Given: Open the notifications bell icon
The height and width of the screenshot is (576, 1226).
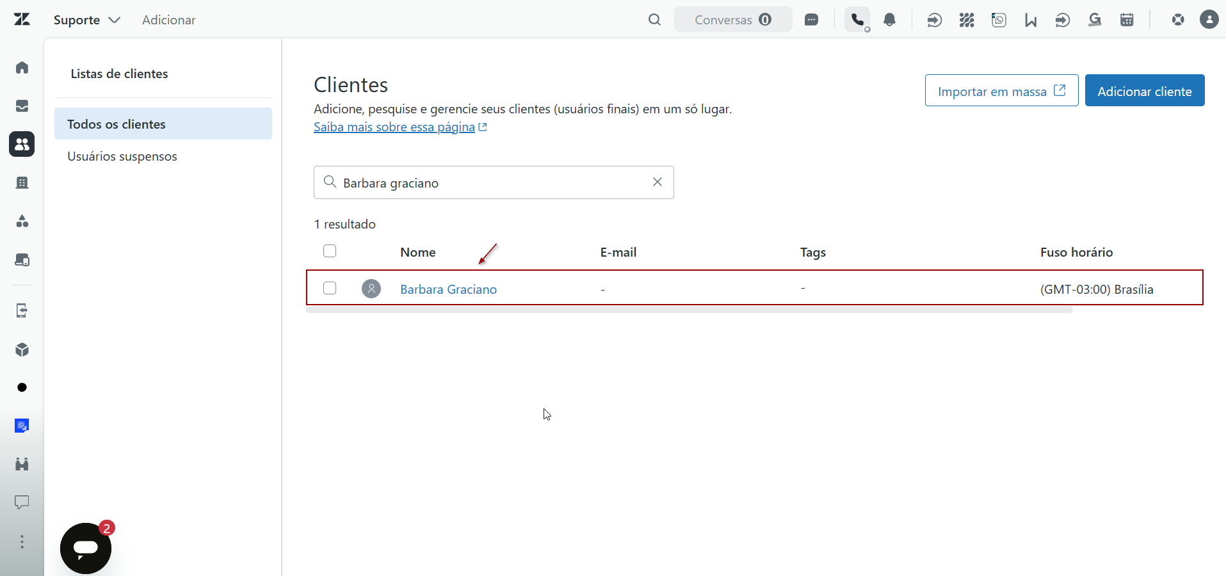Looking at the screenshot, I should [890, 20].
